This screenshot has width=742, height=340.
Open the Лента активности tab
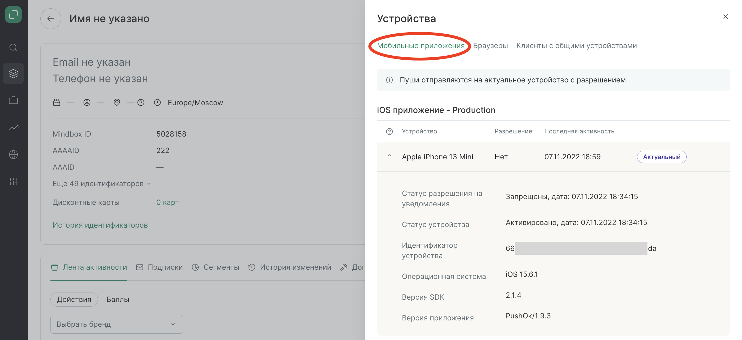(x=89, y=267)
